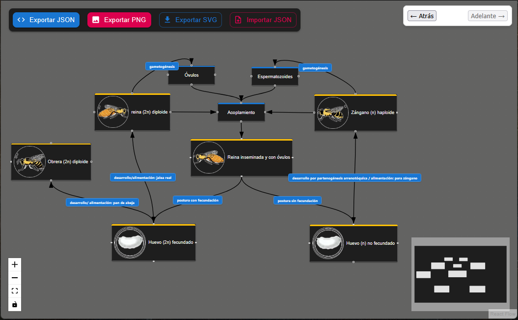Toggle the canvas interactivity lock

tap(15, 304)
